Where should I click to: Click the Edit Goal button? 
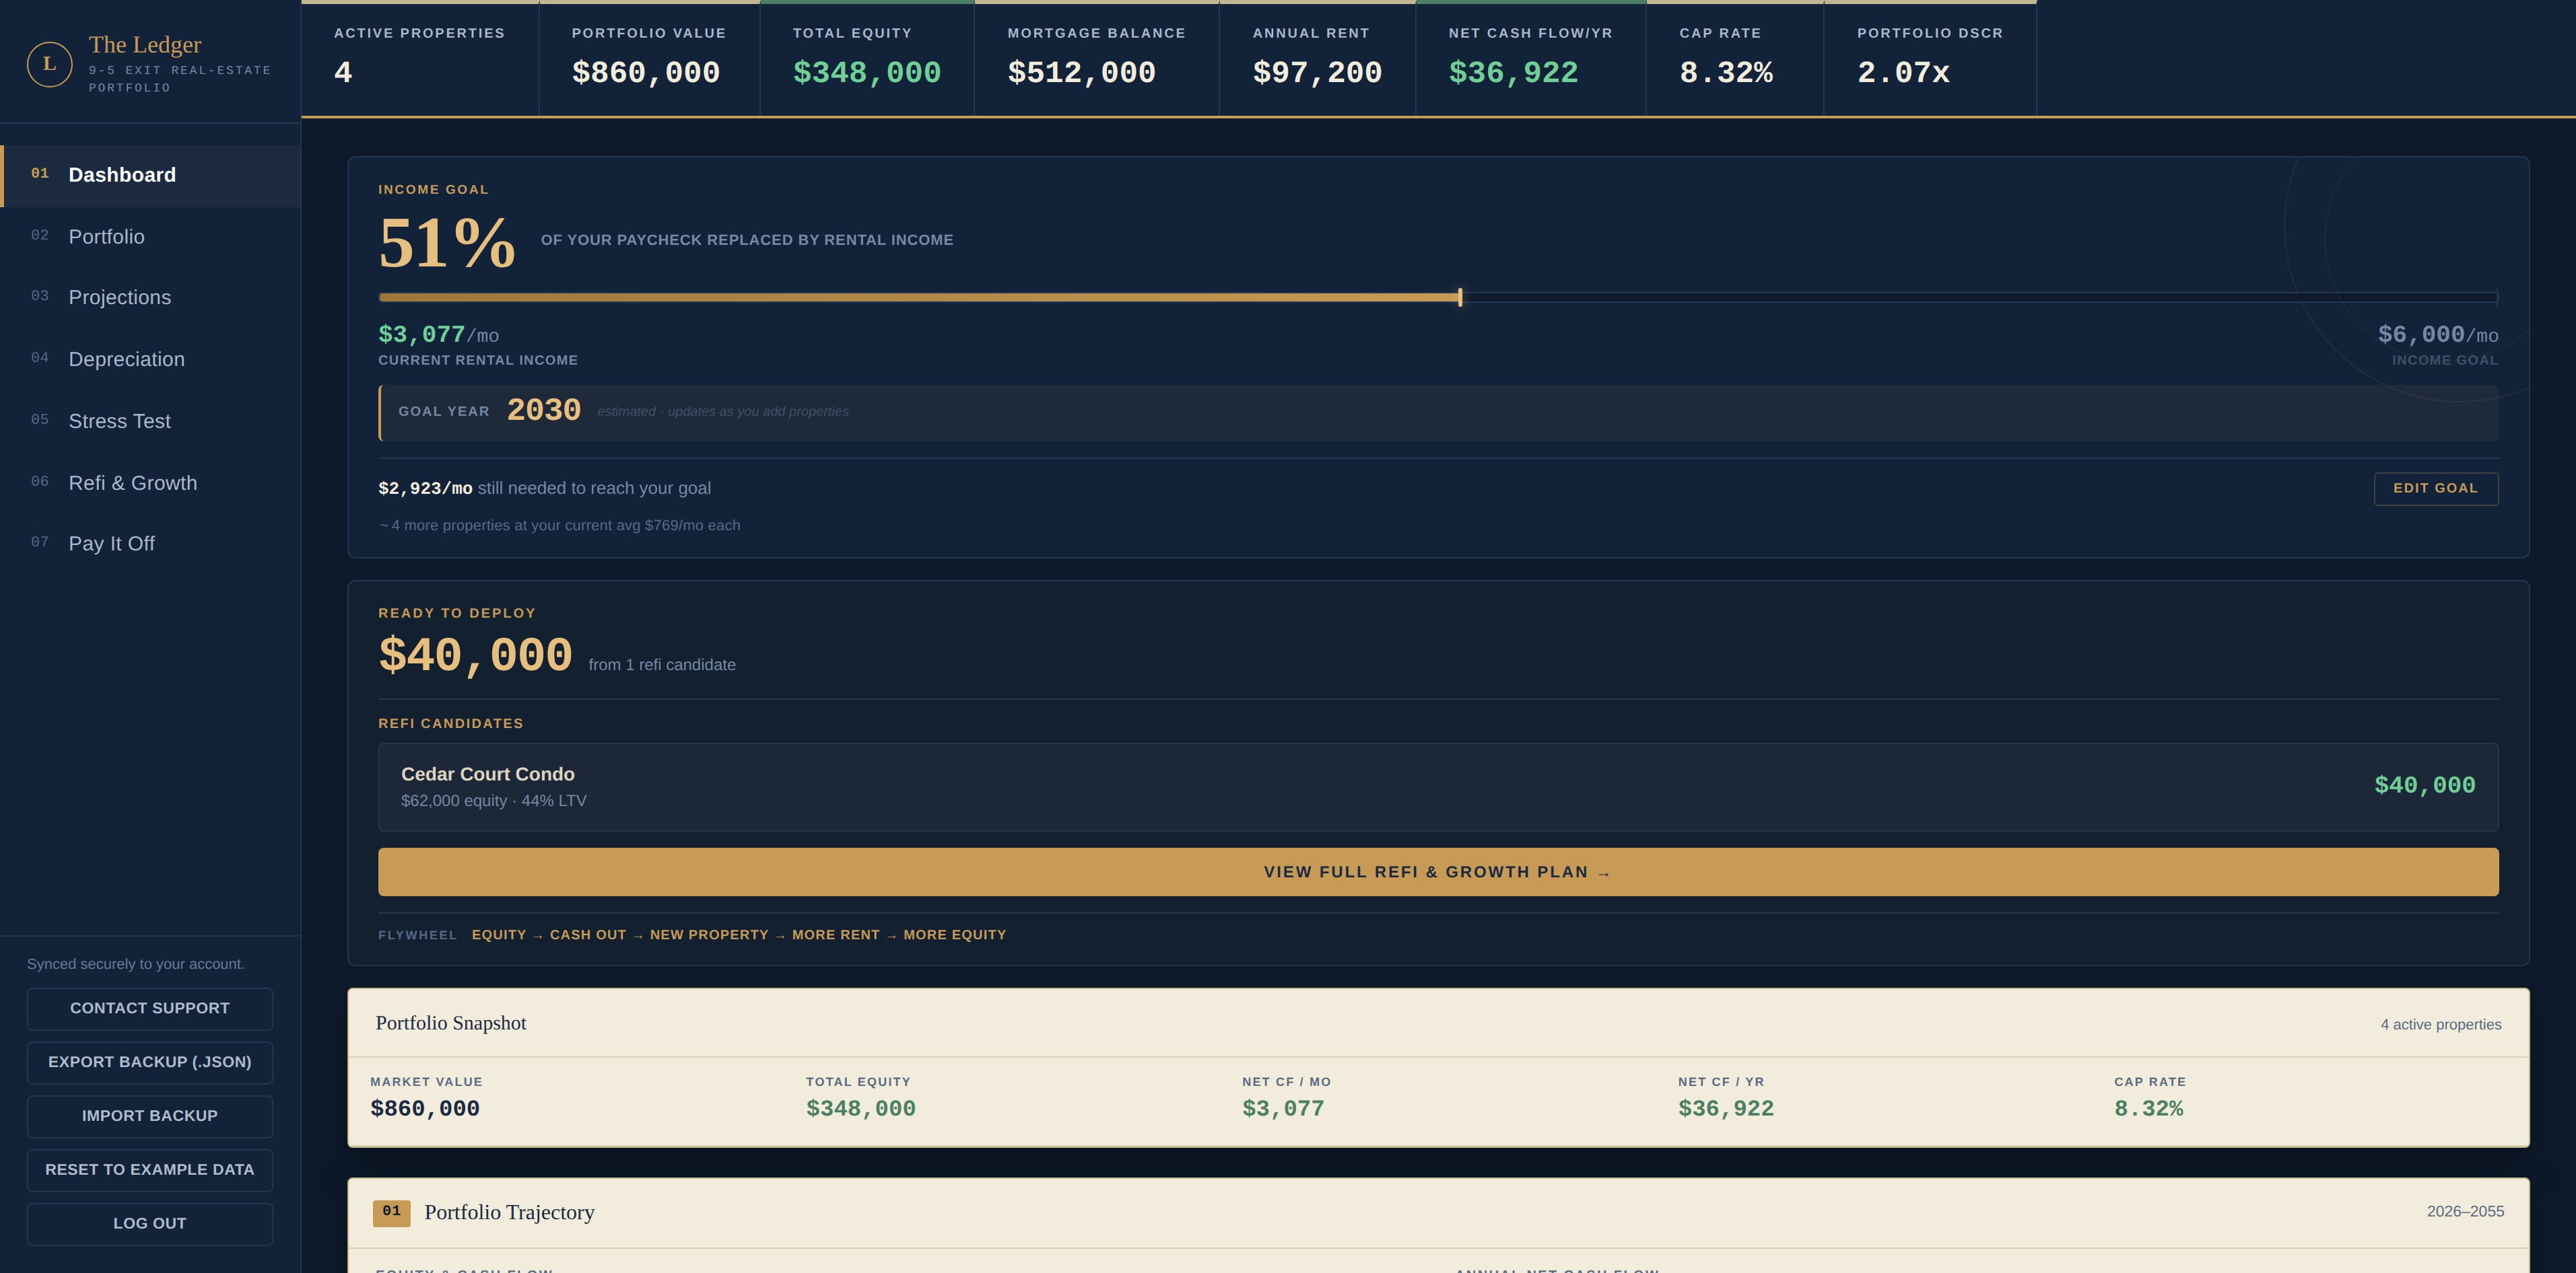coord(2435,488)
